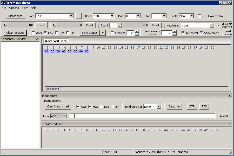Open the Port COM1 dropdown

tap(71, 16)
